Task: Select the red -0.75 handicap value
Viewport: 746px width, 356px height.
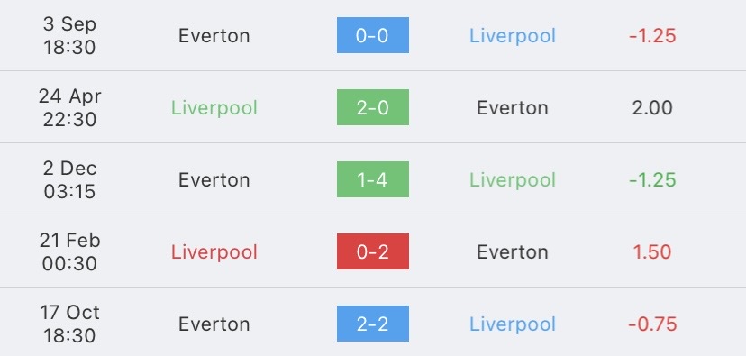Action: click(x=652, y=324)
